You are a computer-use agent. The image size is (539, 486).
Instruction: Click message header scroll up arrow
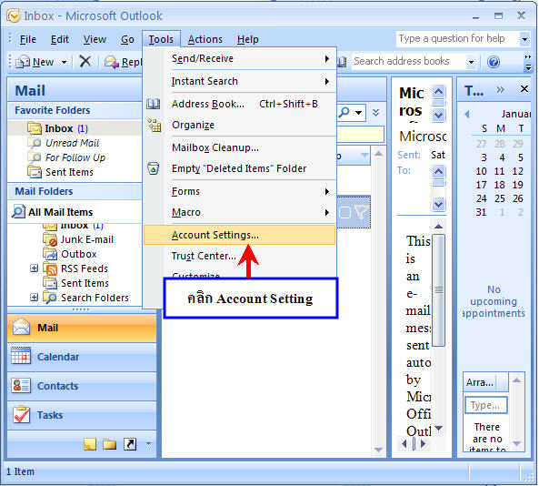click(x=438, y=92)
